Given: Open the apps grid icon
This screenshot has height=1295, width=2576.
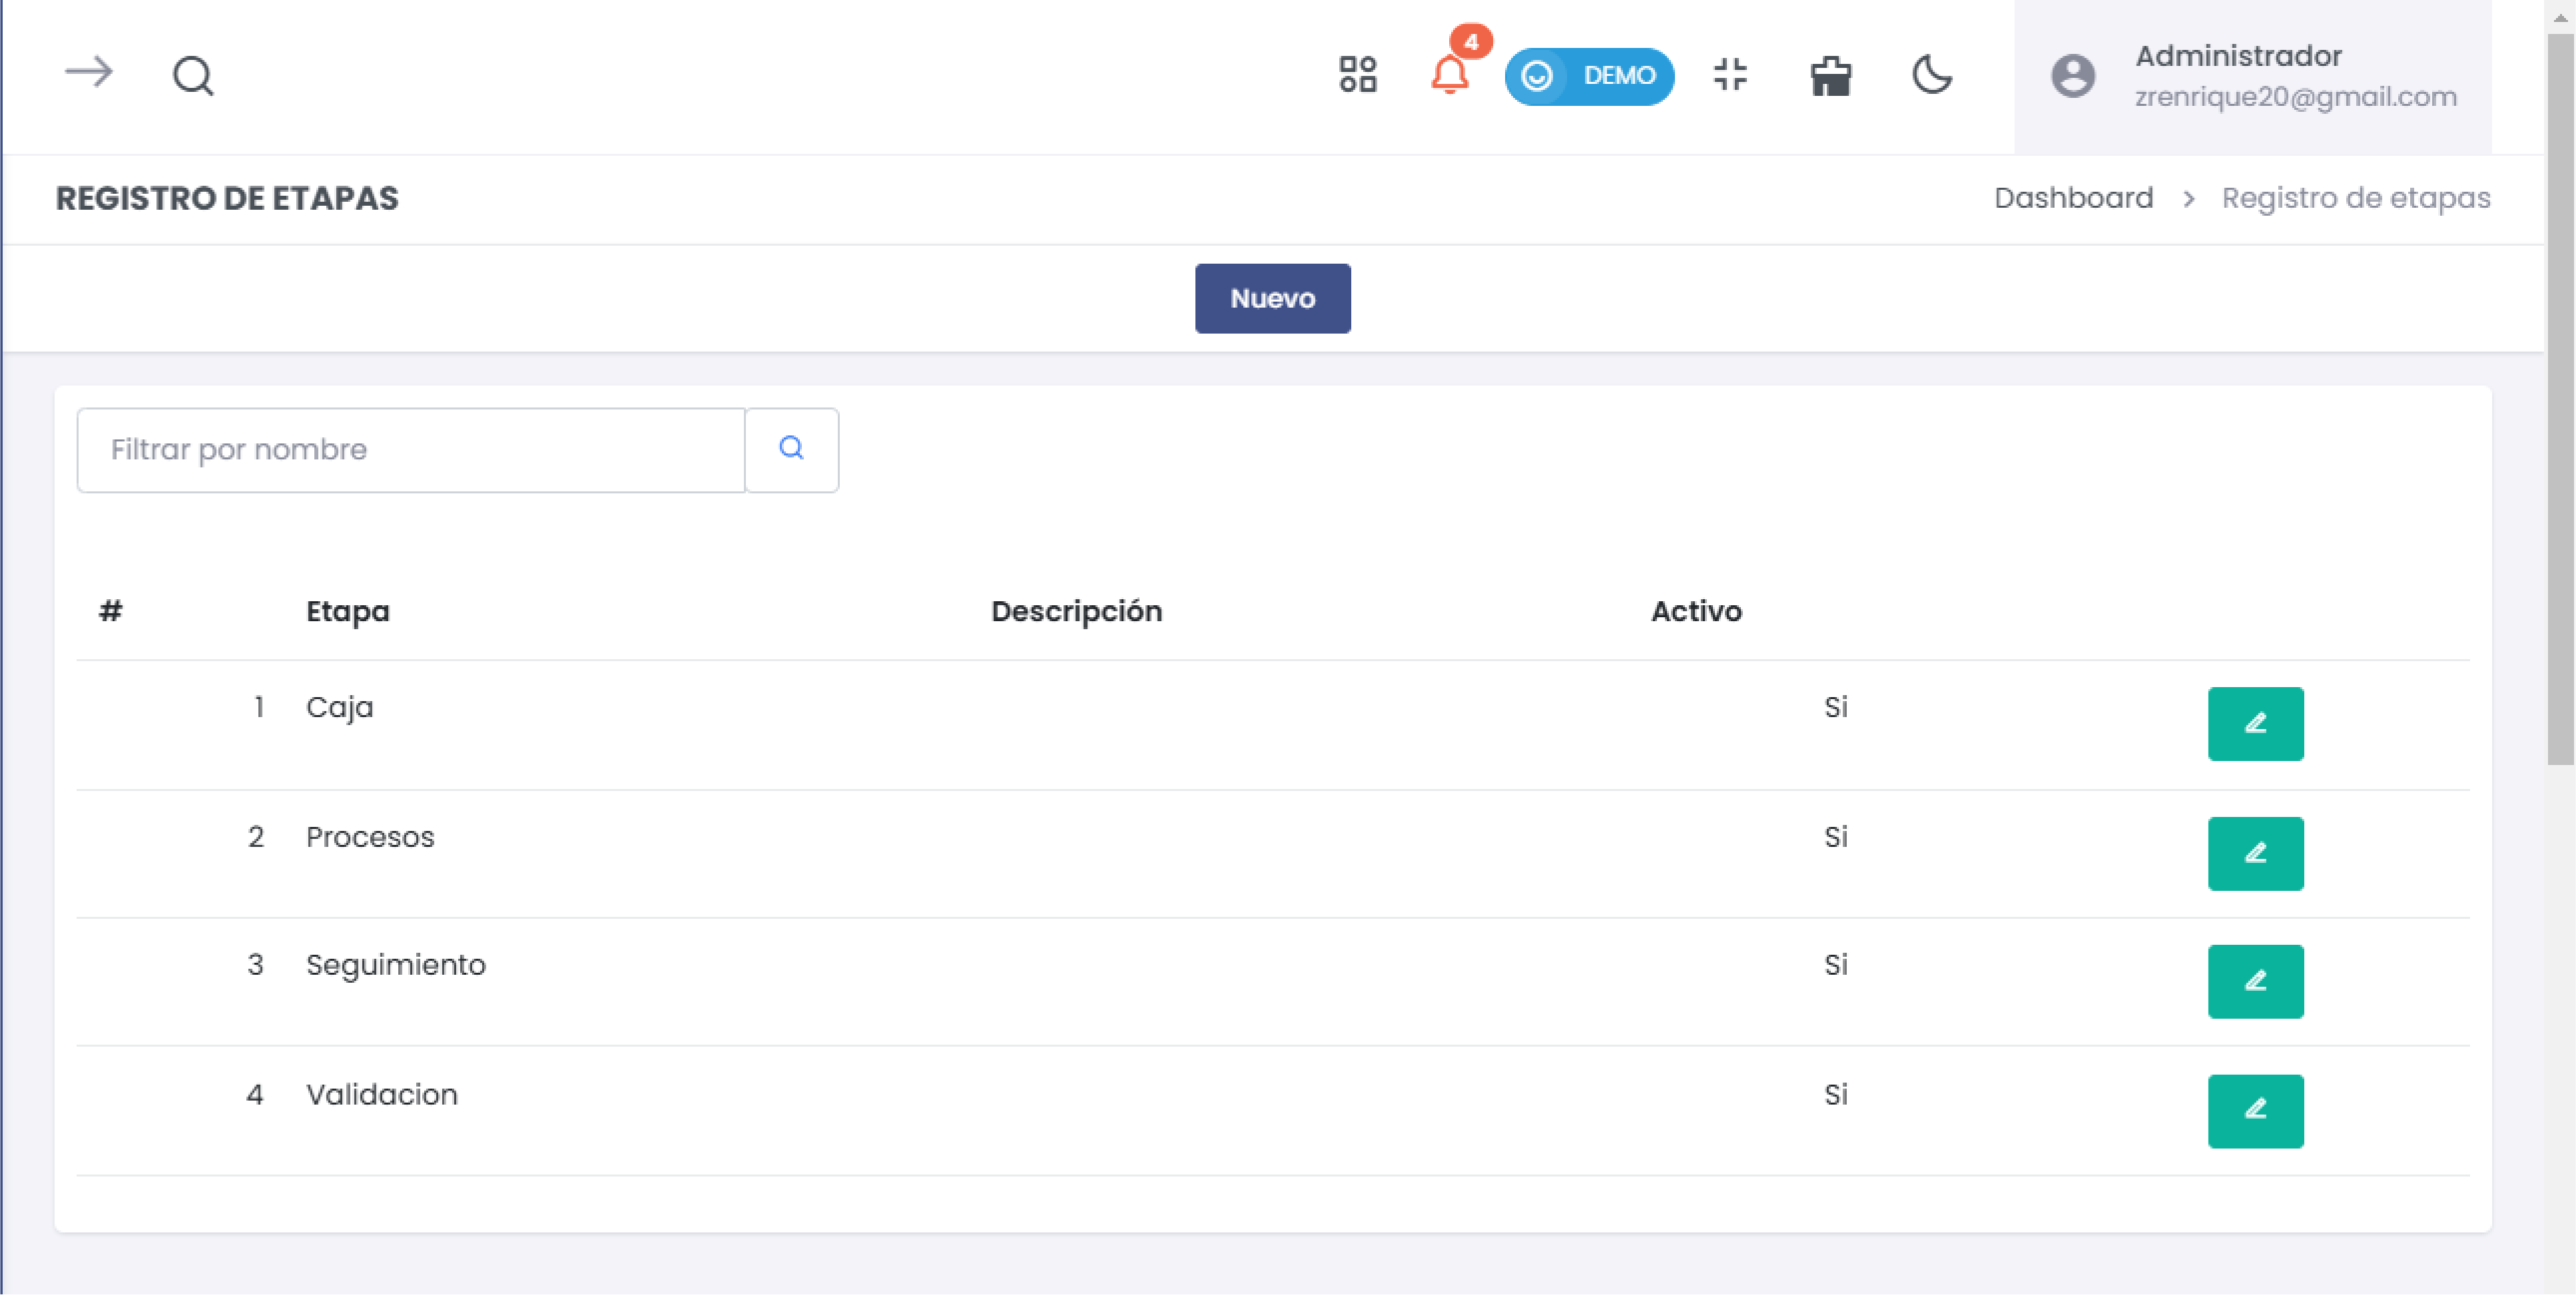Looking at the screenshot, I should [x=1357, y=75].
